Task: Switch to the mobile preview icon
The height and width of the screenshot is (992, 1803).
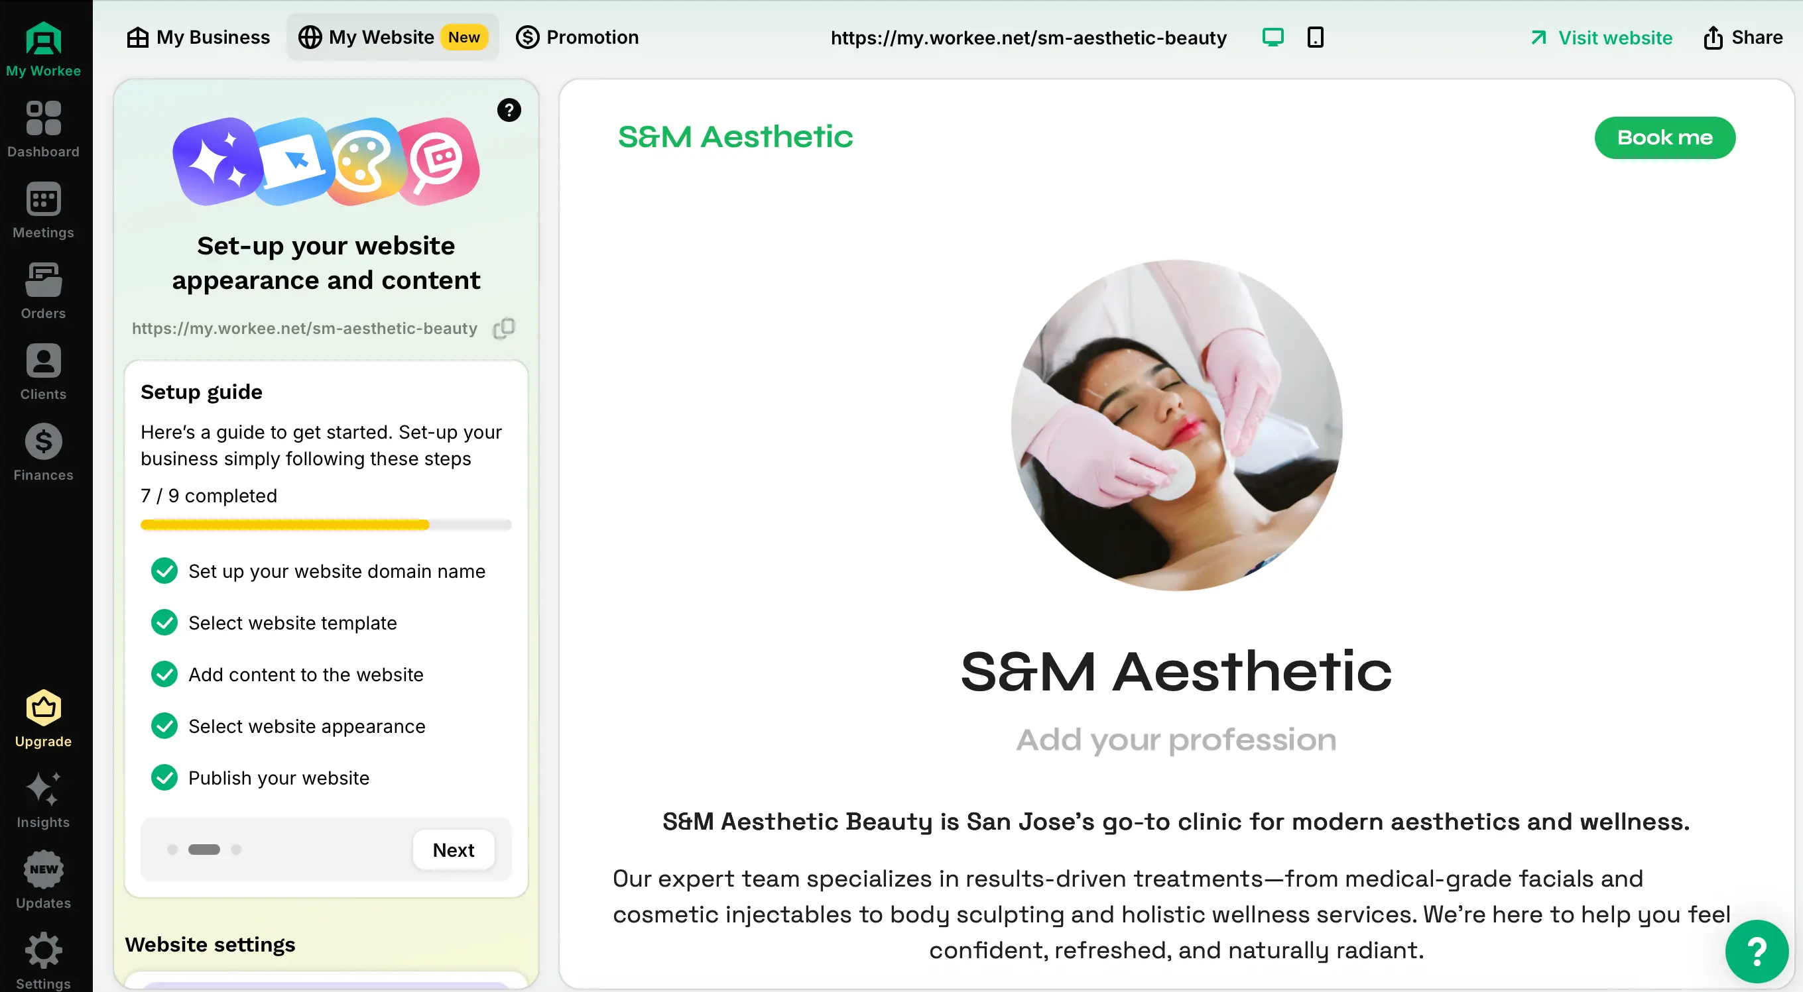Action: coord(1315,37)
